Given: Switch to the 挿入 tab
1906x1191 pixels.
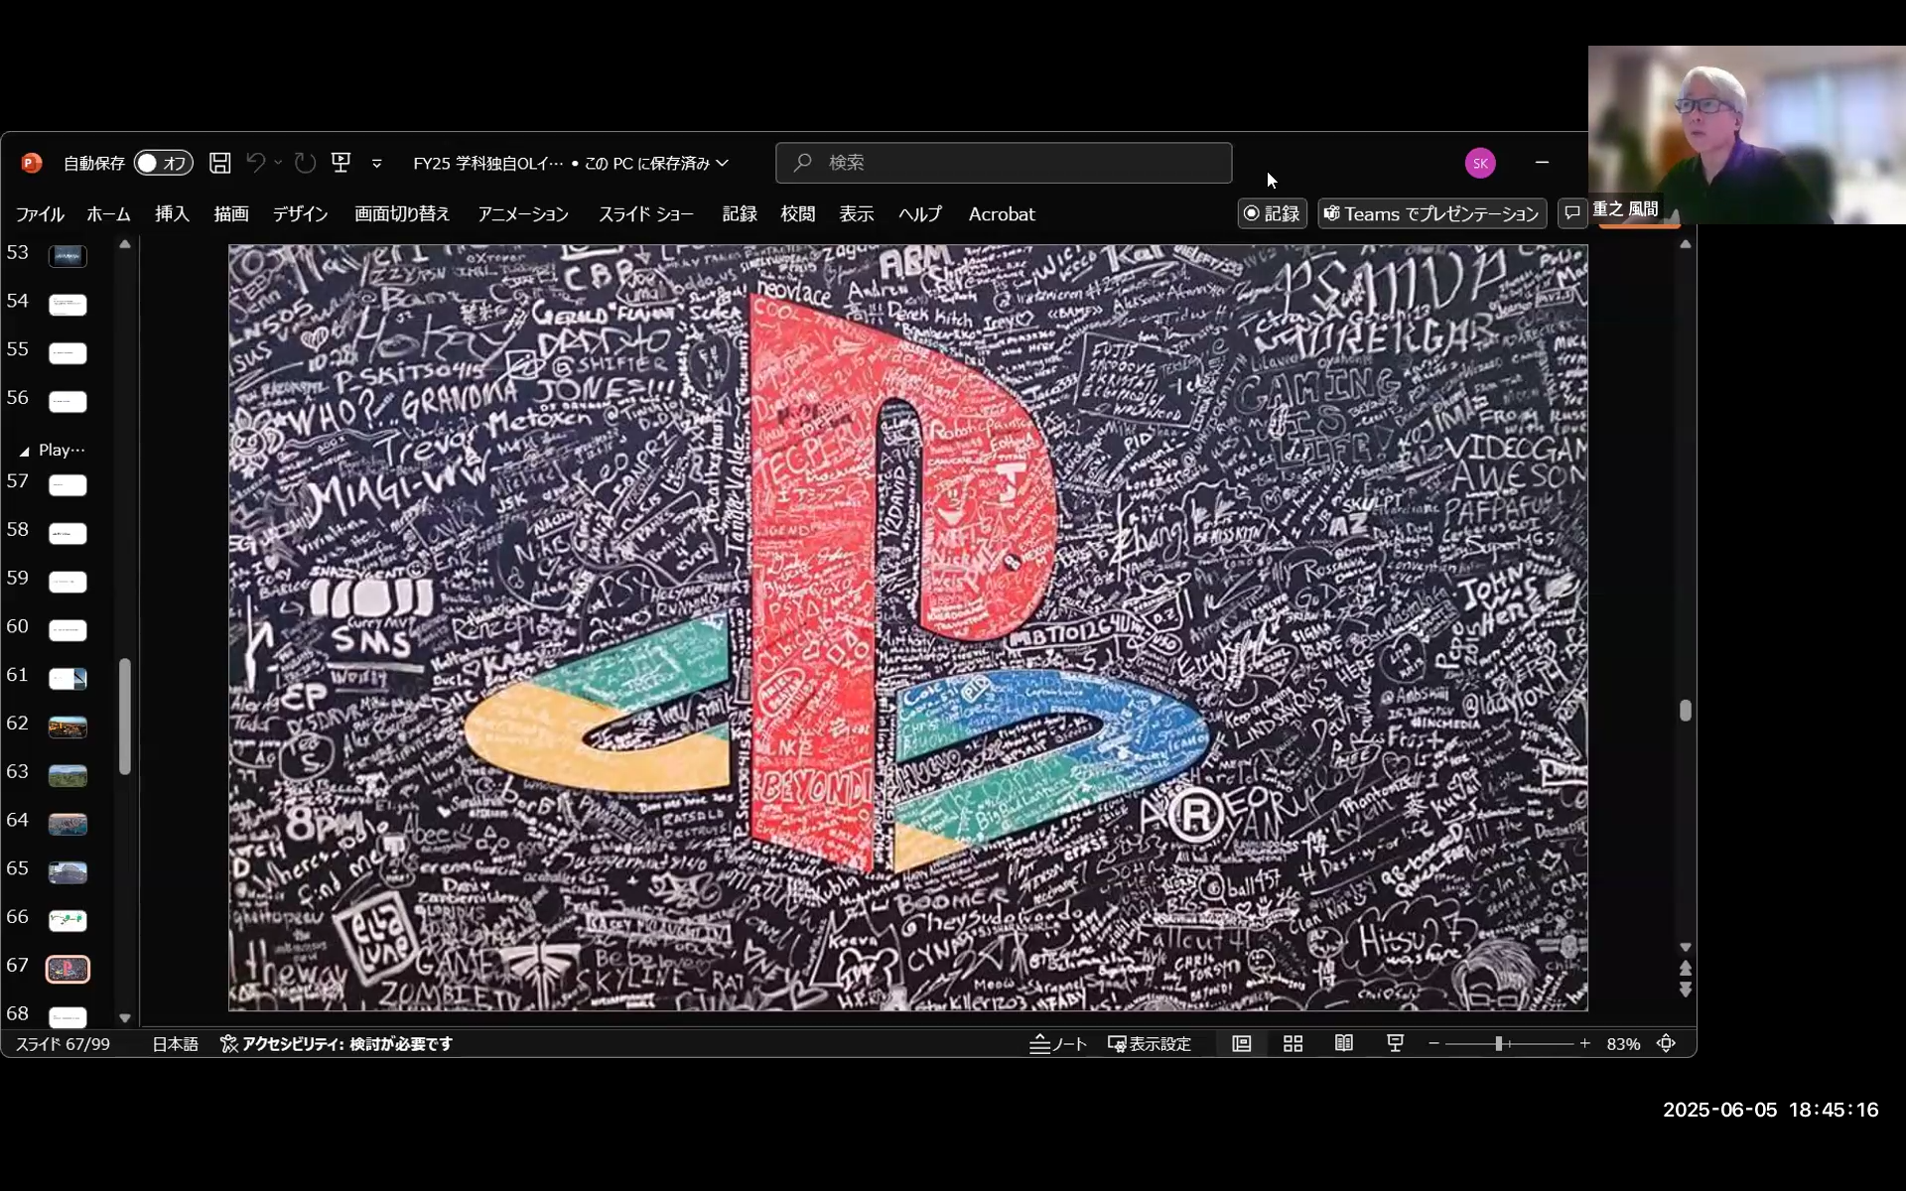Looking at the screenshot, I should (172, 214).
